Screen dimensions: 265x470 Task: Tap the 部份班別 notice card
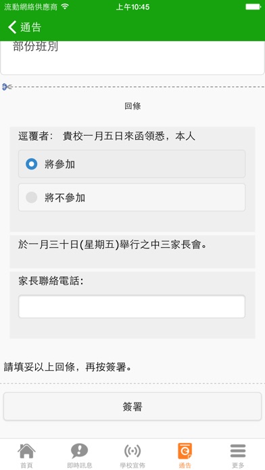click(x=132, y=57)
